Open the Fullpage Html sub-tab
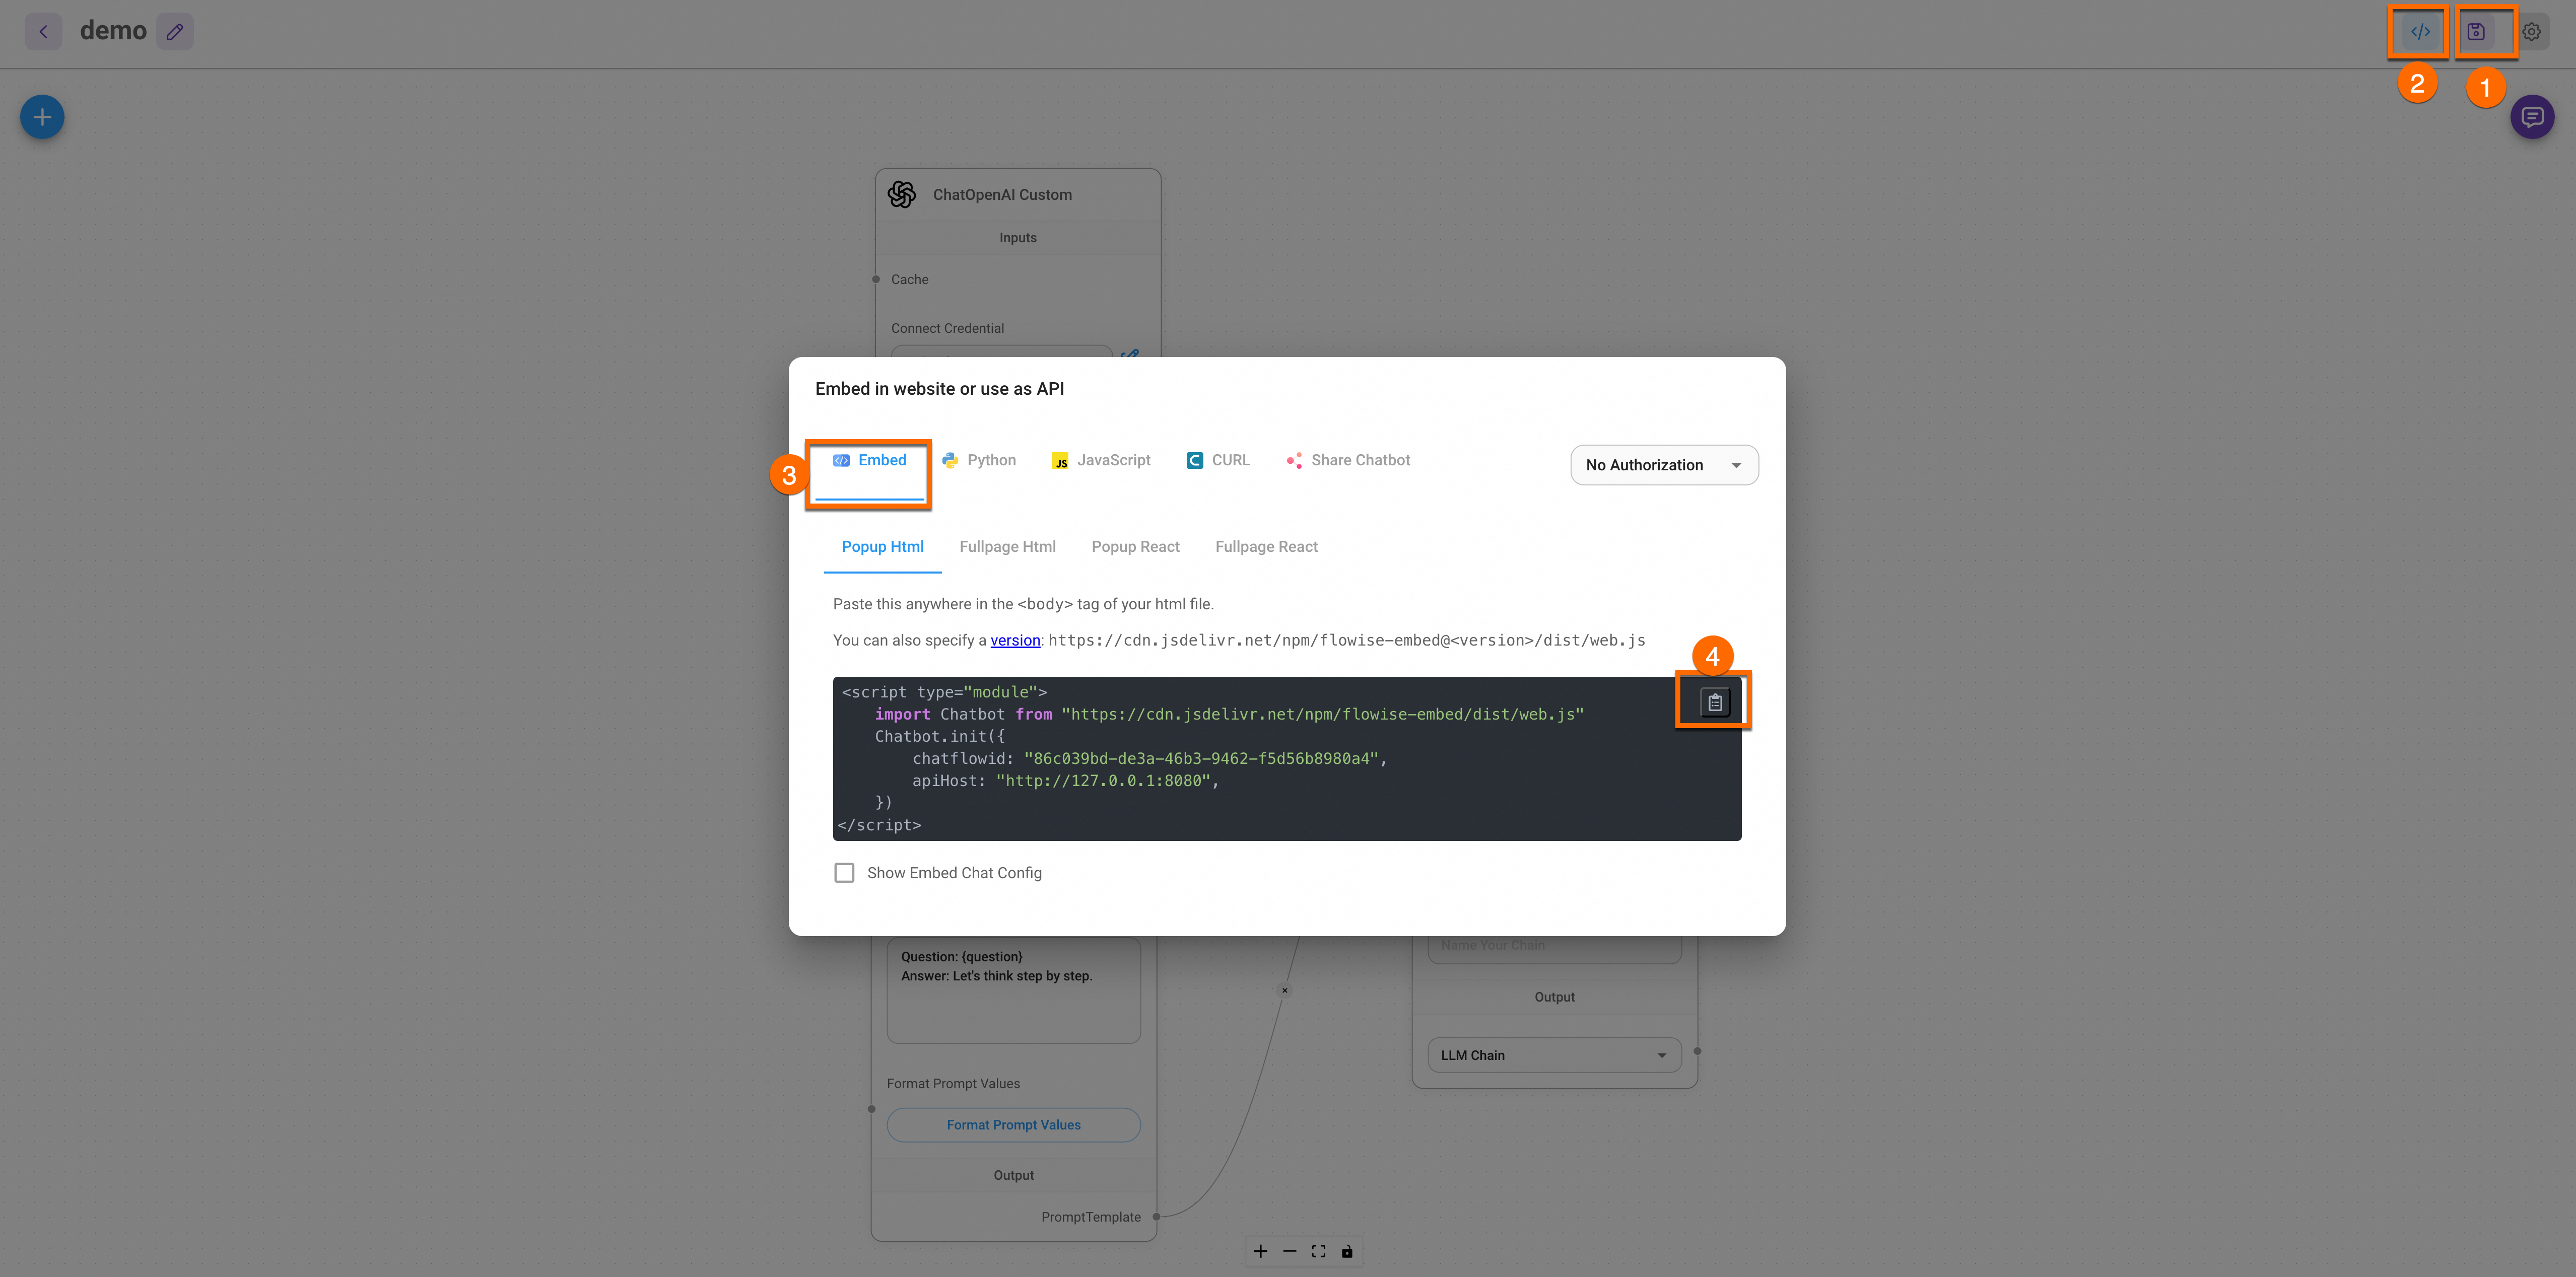 [1007, 547]
